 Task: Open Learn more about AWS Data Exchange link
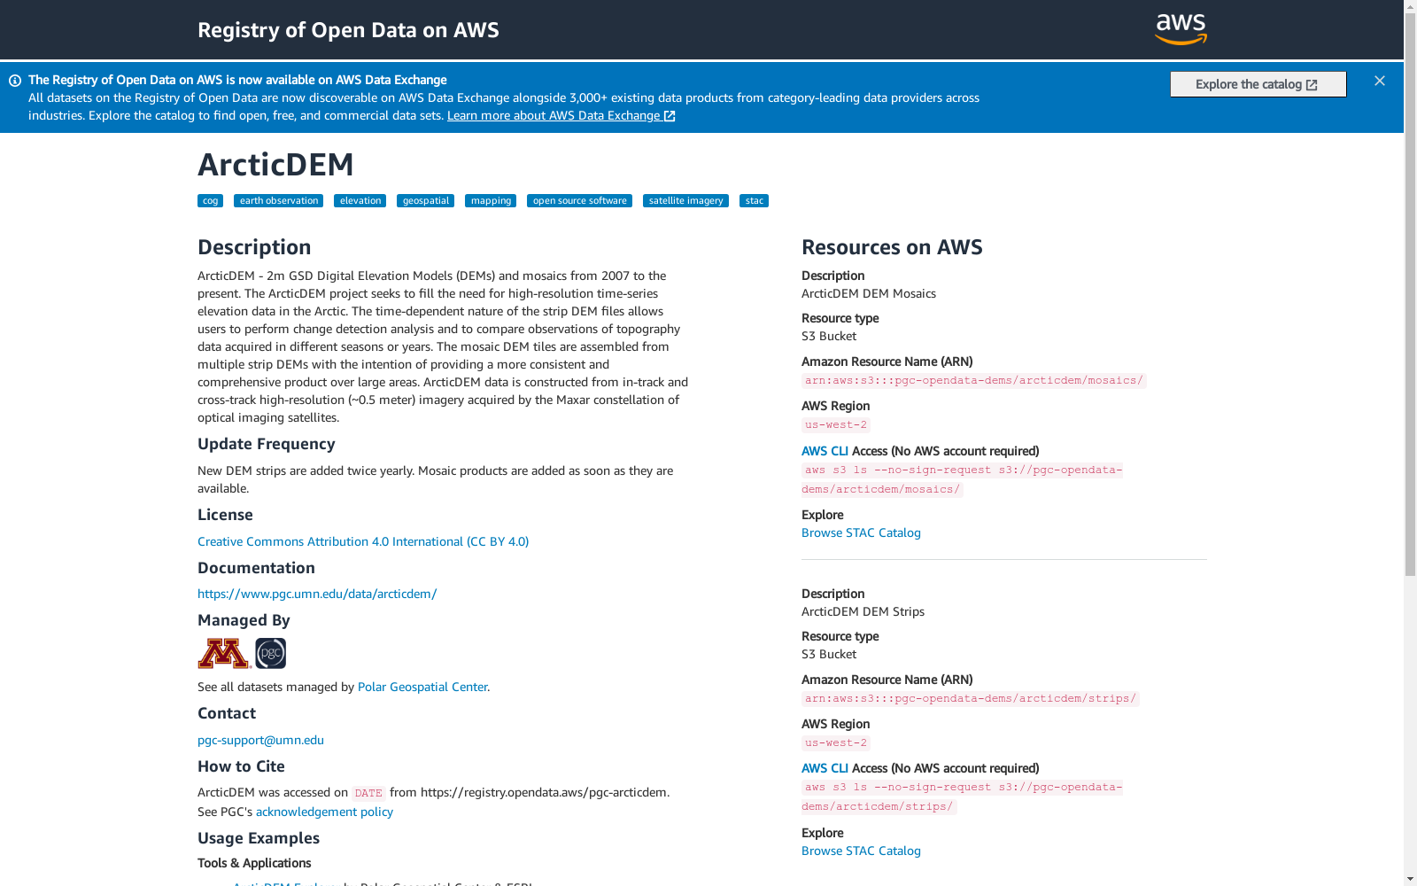coord(561,116)
